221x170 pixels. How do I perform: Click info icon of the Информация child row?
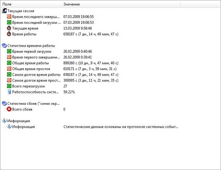click(9, 126)
